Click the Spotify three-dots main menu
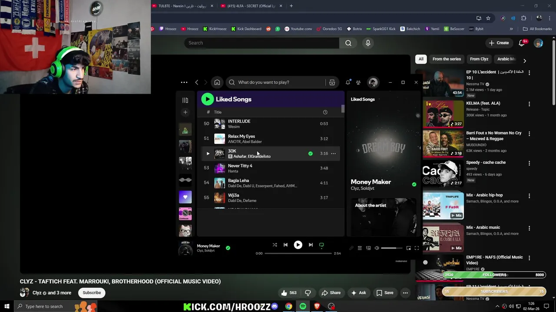The width and height of the screenshot is (556, 312). (184, 82)
